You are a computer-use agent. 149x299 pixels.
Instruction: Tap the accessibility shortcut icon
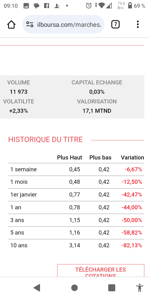click(140, 287)
